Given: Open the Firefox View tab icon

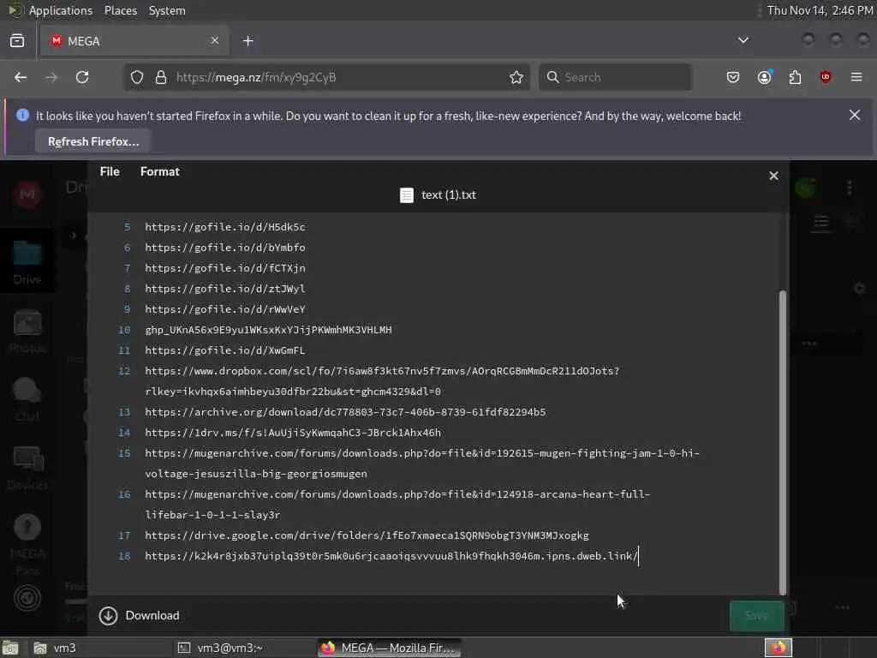Looking at the screenshot, I should tap(17, 41).
